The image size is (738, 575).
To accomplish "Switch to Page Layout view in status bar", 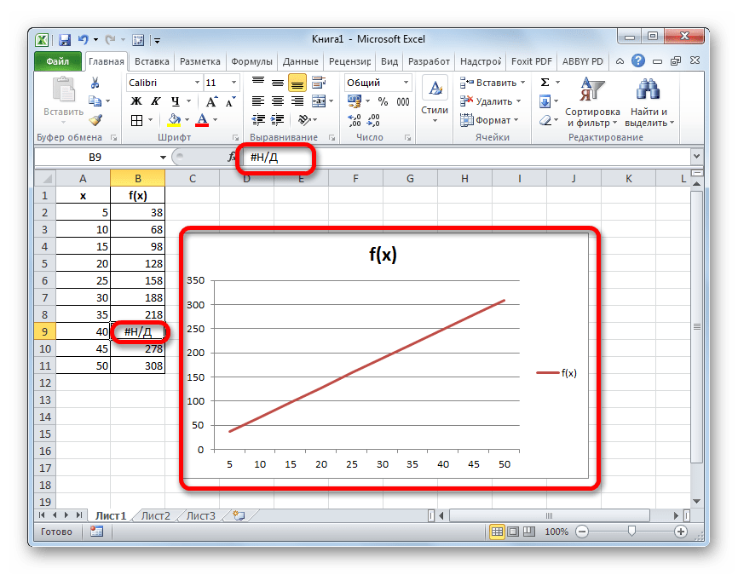I will (x=514, y=532).
